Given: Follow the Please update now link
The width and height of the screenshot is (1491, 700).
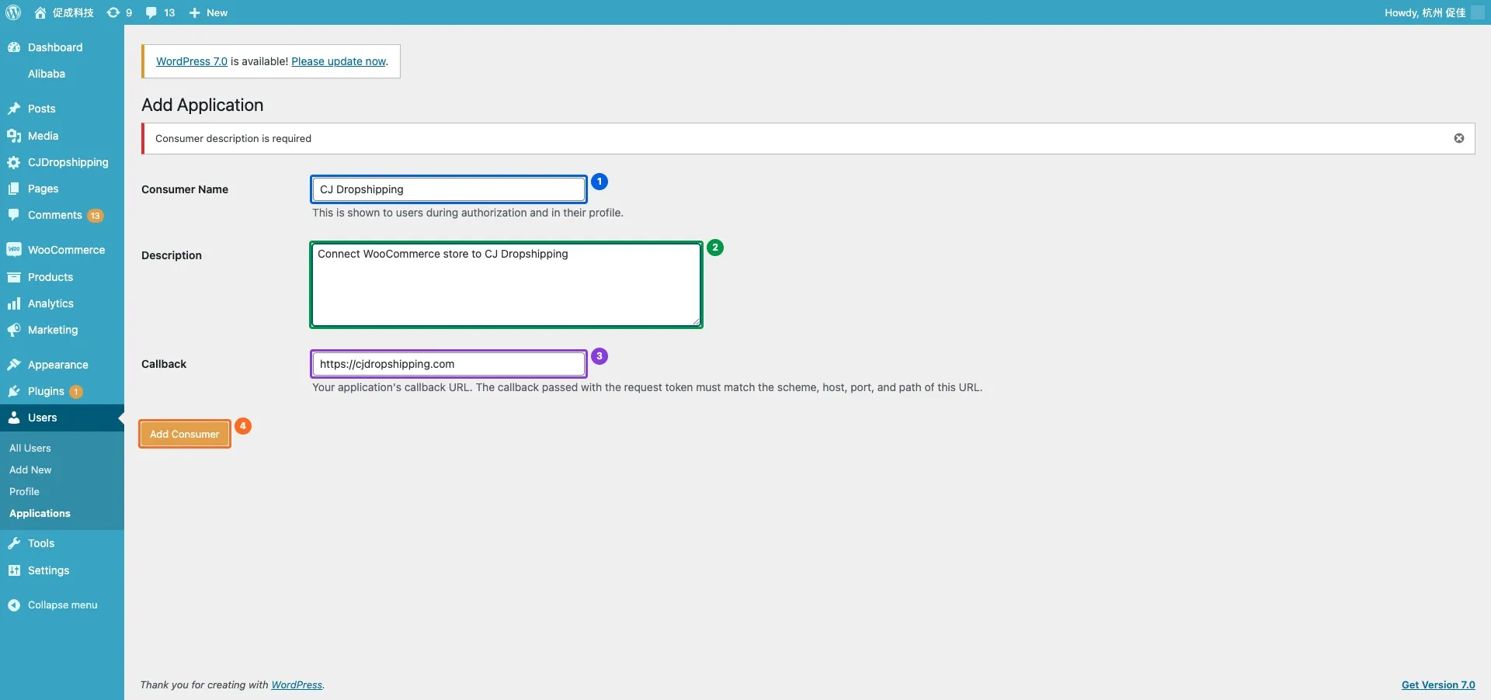Looking at the screenshot, I should [339, 61].
